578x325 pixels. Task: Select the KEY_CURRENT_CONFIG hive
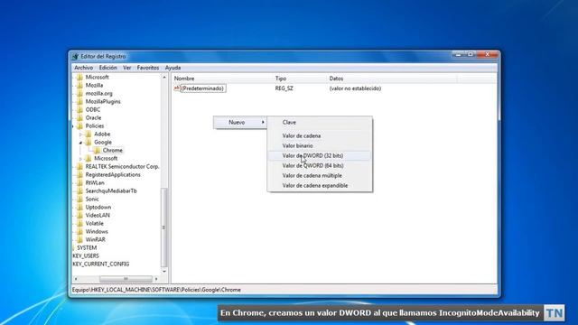point(101,264)
